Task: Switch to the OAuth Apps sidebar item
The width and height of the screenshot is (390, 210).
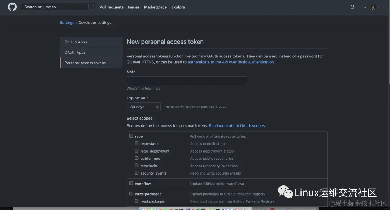Action: [x=75, y=52]
